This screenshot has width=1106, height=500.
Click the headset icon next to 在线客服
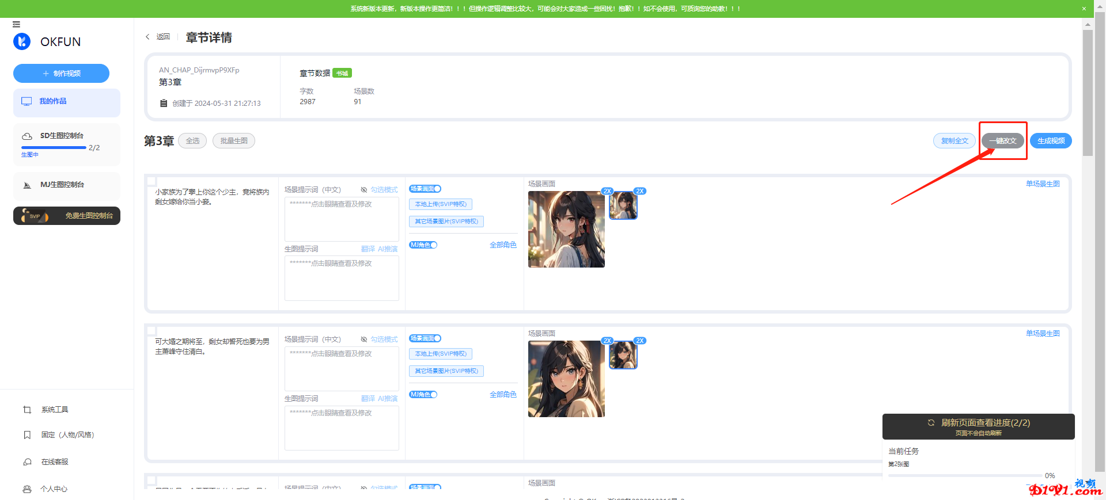27,462
